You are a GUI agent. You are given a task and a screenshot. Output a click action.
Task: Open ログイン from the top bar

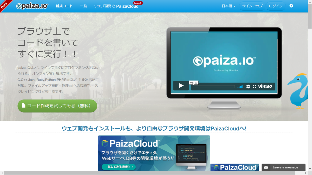276,6
